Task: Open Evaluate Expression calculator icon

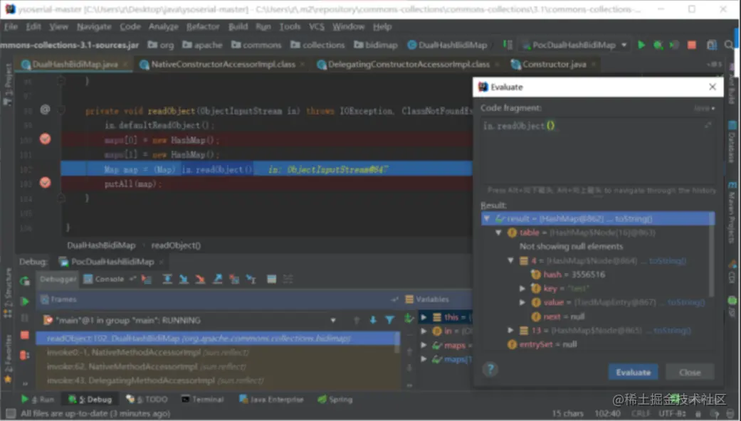Action: 271,279
